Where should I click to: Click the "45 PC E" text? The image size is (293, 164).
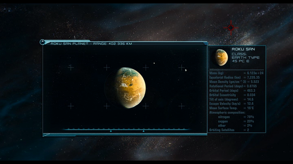[x=240, y=61]
